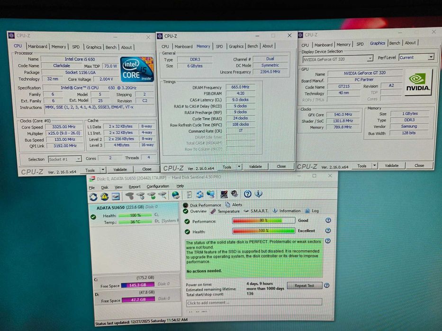Open the Configuration menu
The height and width of the screenshot is (331, 442).
(x=158, y=186)
